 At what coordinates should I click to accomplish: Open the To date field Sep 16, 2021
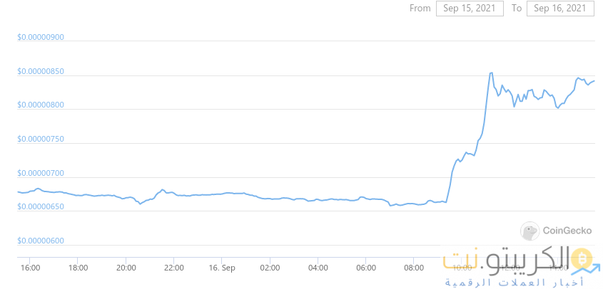(x=562, y=9)
